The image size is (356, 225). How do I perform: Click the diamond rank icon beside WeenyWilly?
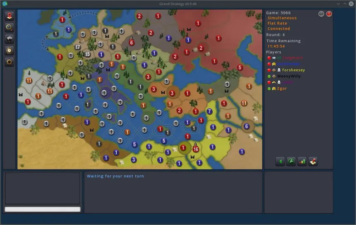274,76
